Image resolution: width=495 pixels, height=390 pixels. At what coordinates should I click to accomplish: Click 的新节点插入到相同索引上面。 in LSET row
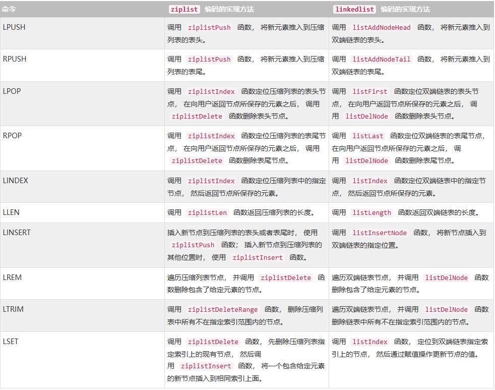coord(215,378)
